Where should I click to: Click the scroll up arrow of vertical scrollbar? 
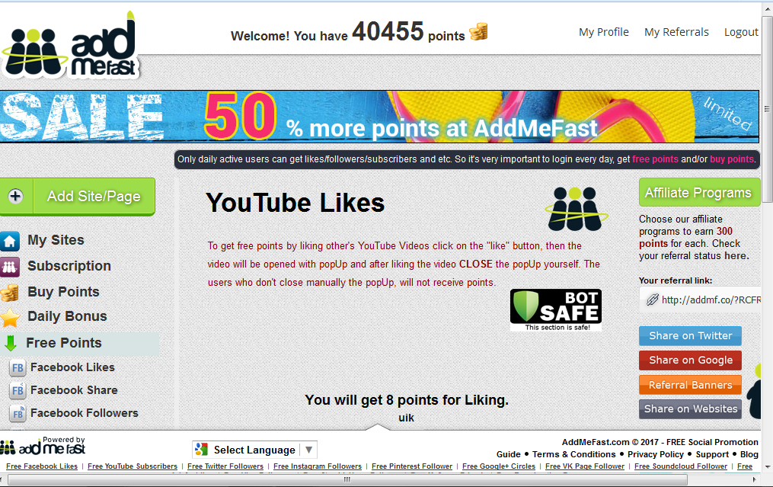tap(767, 8)
